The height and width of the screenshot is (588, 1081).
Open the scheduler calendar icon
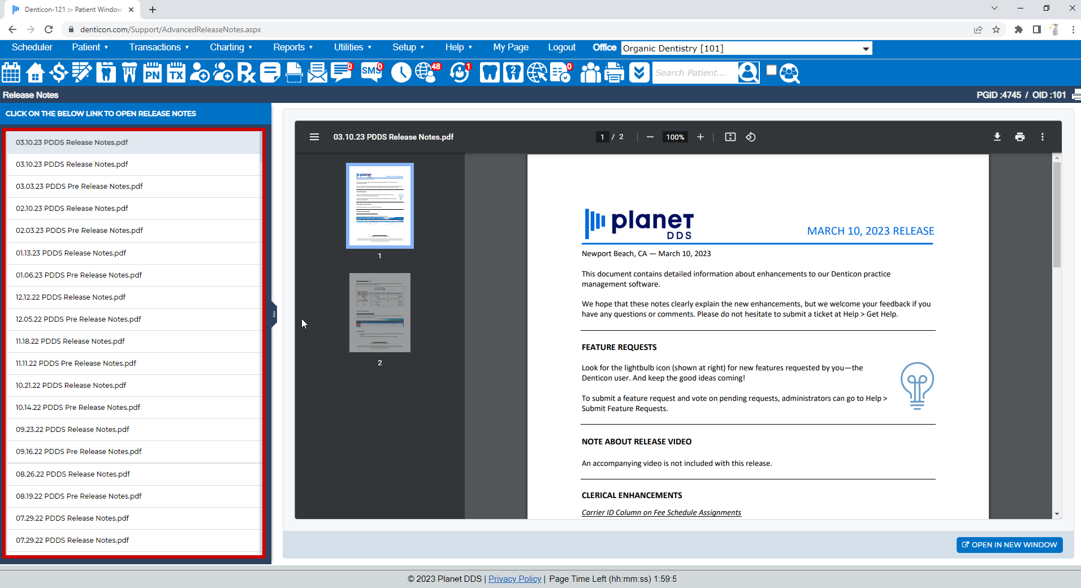(x=11, y=73)
